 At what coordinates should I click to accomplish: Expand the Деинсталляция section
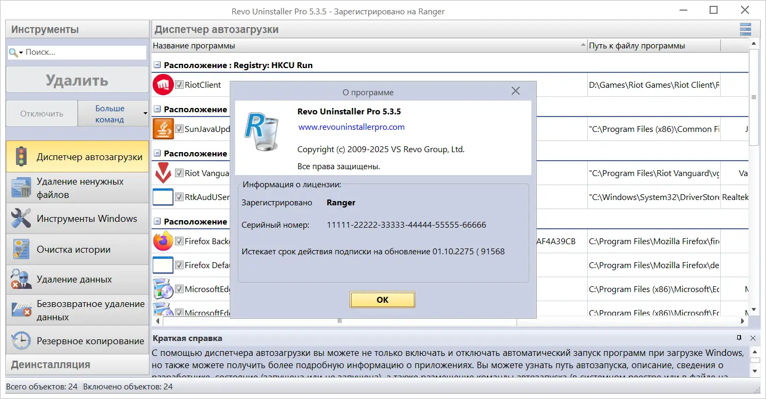point(78,365)
